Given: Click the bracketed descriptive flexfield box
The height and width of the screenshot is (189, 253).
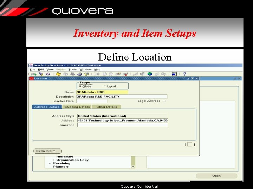Looking at the screenshot, I should [190, 145].
